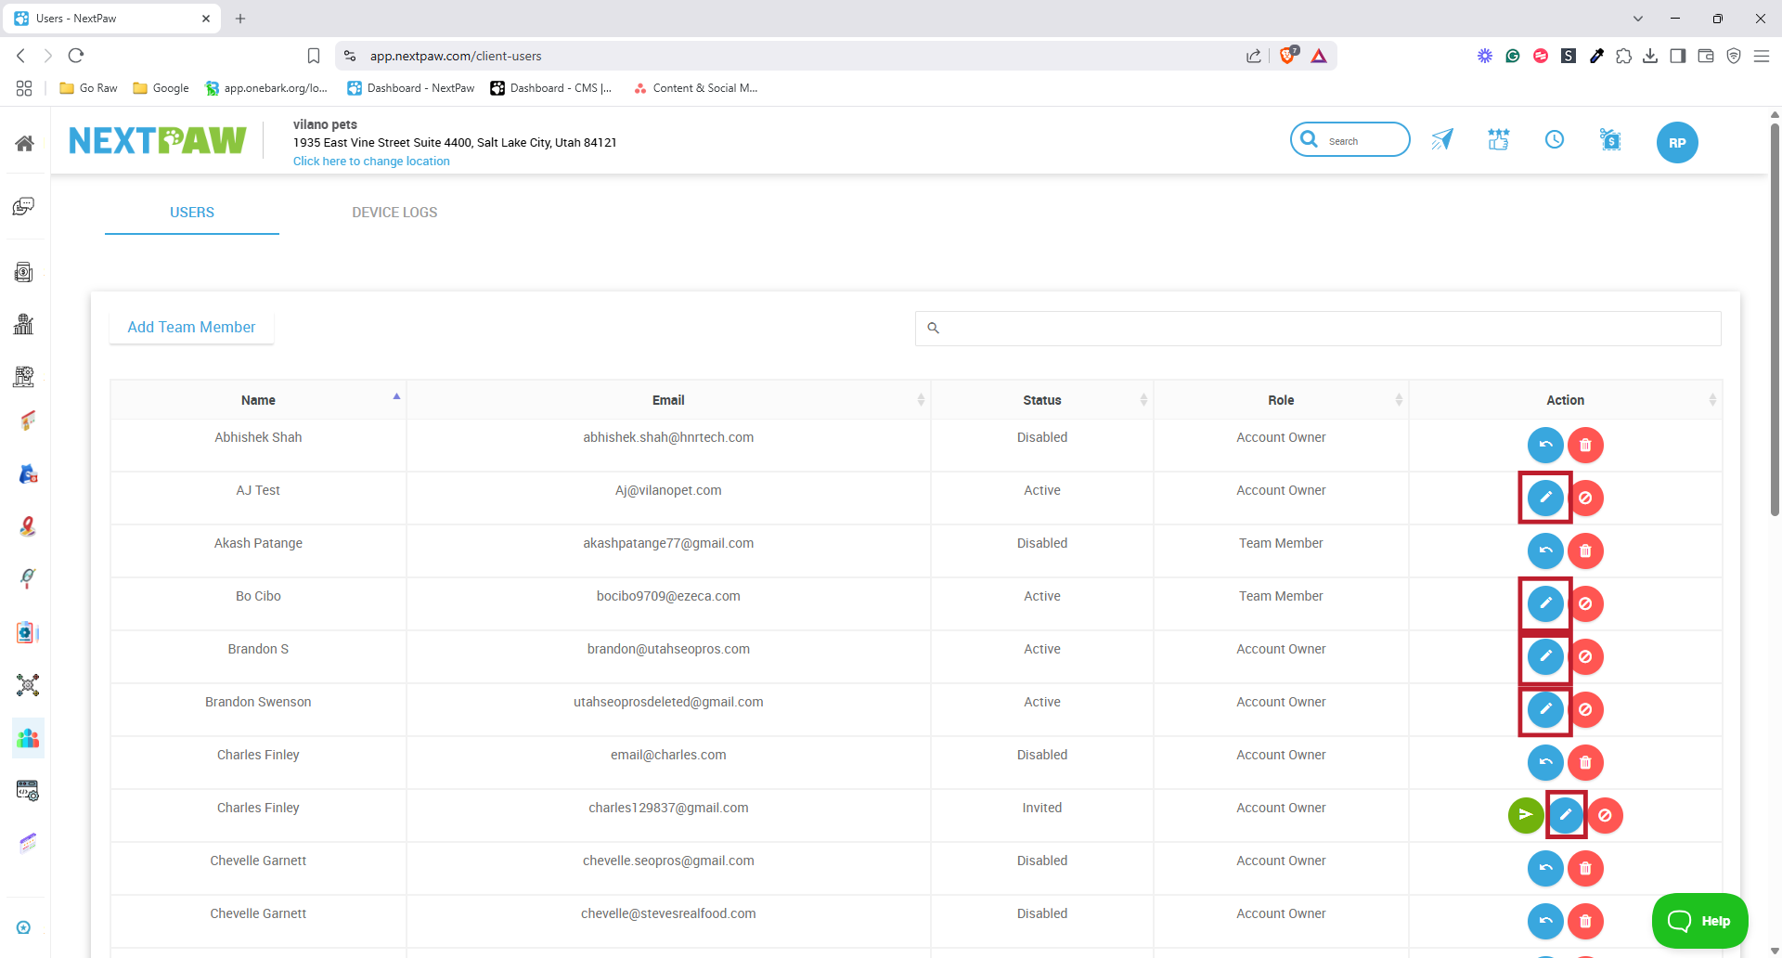The height and width of the screenshot is (958, 1782).
Task: Open the Home icon in left sidebar
Action: 25,143
